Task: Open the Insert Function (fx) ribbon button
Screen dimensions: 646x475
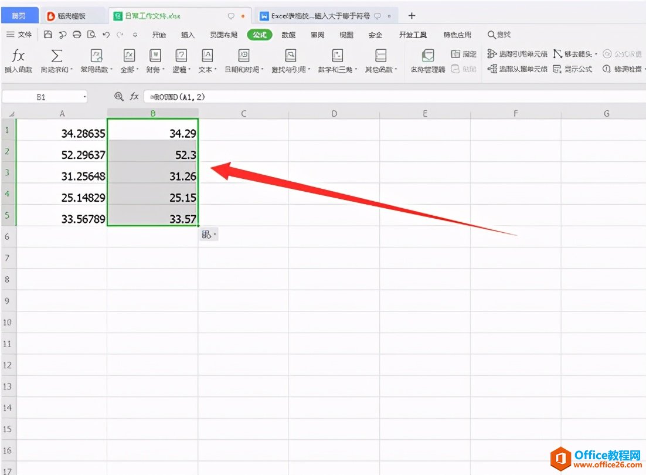Action: tap(18, 60)
